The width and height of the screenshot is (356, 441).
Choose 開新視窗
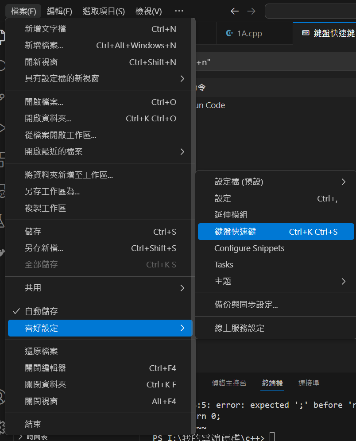tap(100, 62)
